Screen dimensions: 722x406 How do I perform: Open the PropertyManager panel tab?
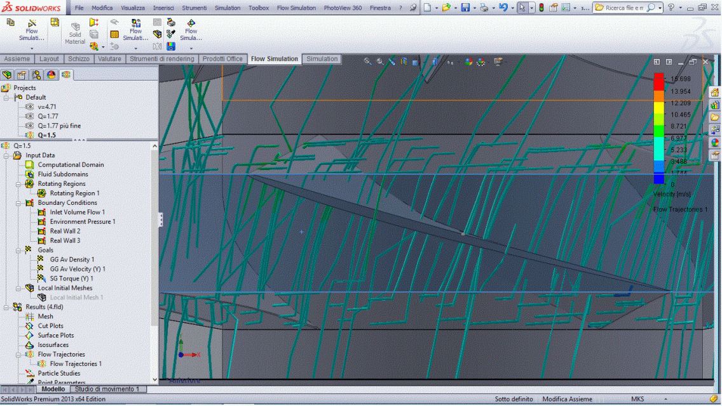21,74
